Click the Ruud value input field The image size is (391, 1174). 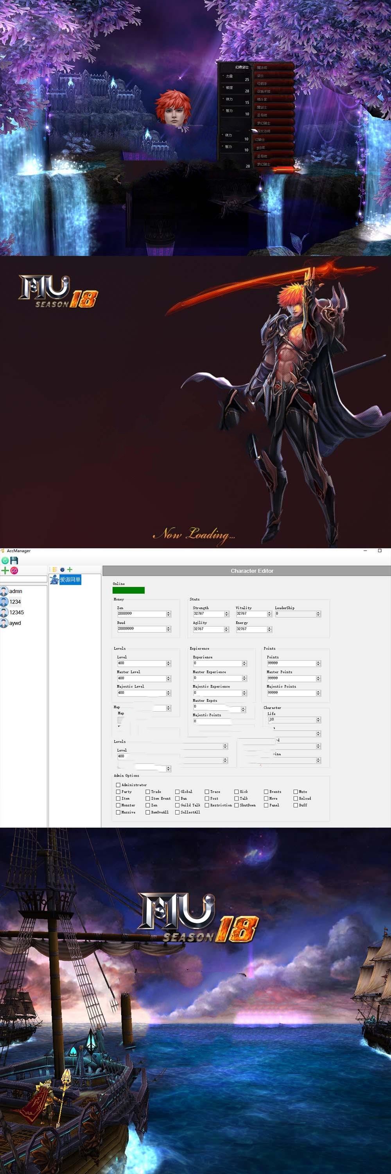click(x=141, y=629)
